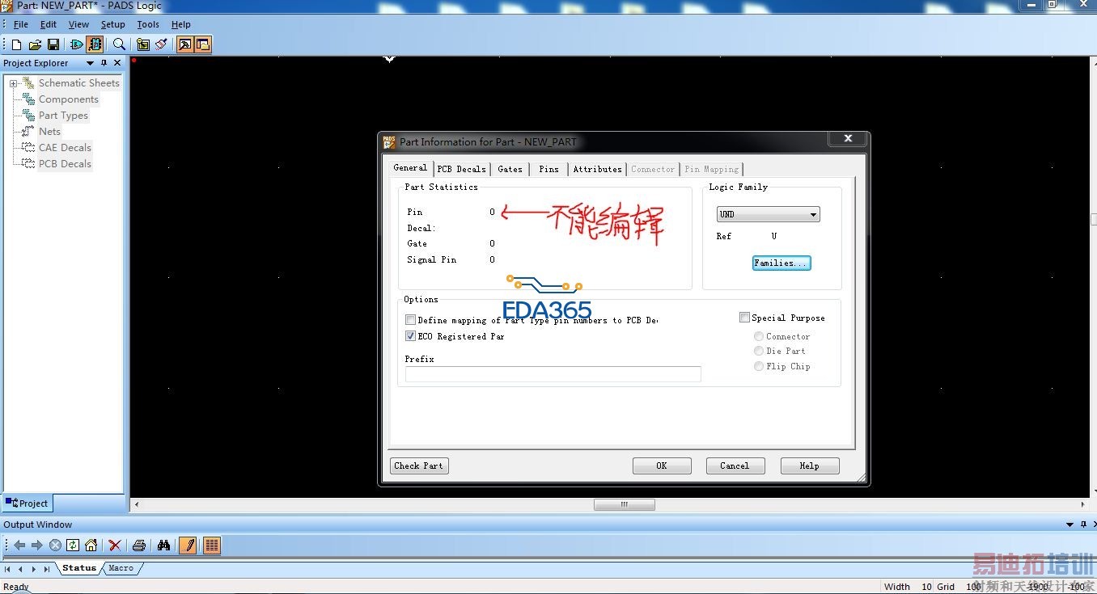The width and height of the screenshot is (1097, 594).
Task: Open the View menu
Action: pyautogui.click(x=78, y=24)
